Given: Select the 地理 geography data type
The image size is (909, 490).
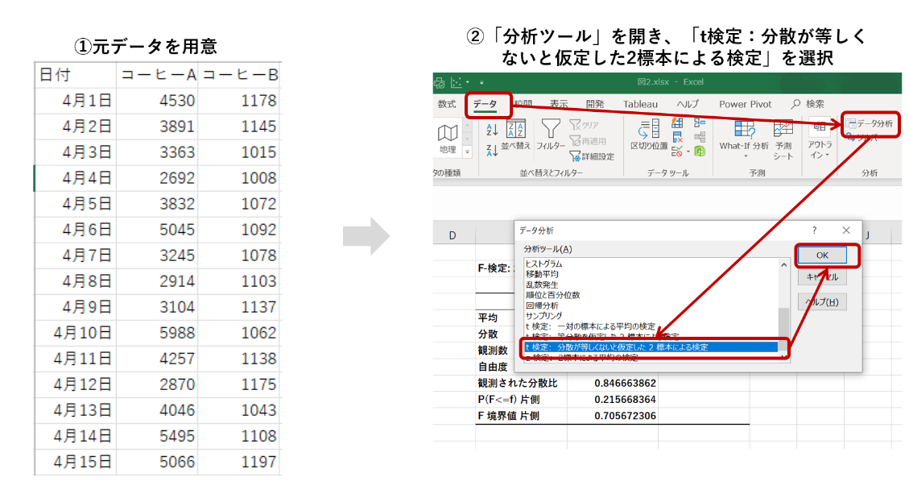Looking at the screenshot, I should (x=448, y=139).
